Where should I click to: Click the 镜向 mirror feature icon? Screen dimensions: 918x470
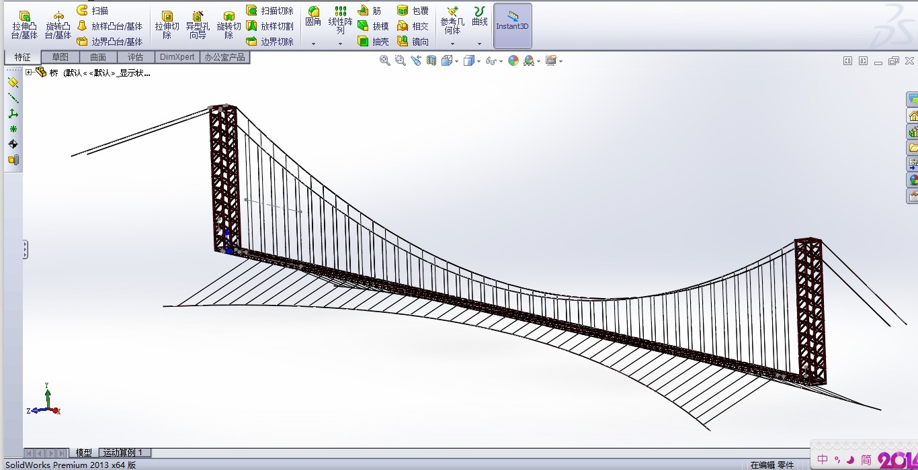click(413, 42)
